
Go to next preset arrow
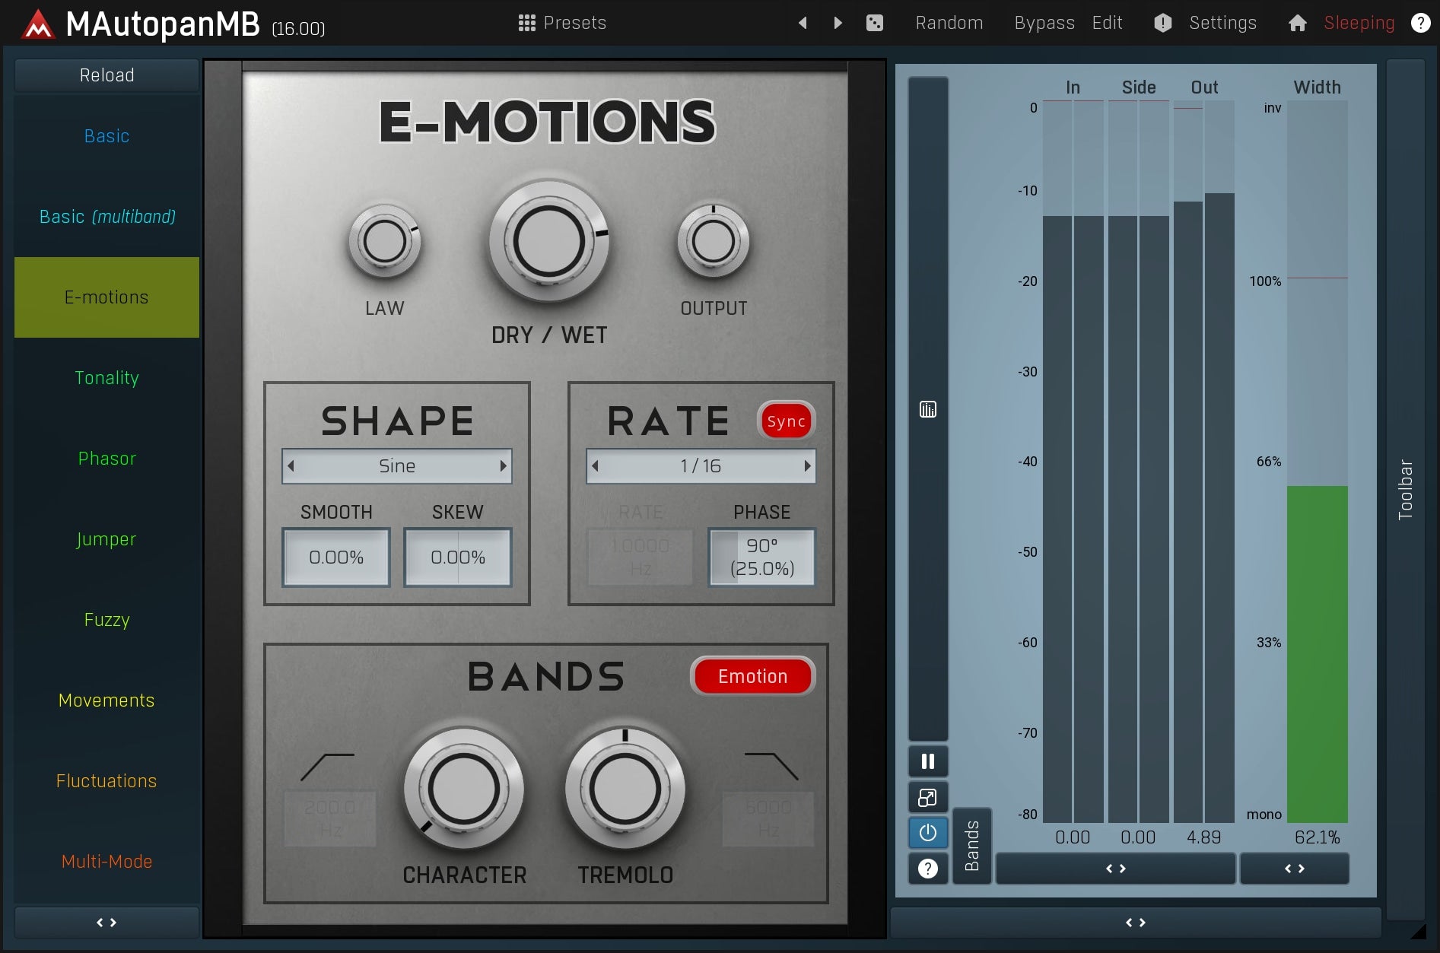coord(838,23)
